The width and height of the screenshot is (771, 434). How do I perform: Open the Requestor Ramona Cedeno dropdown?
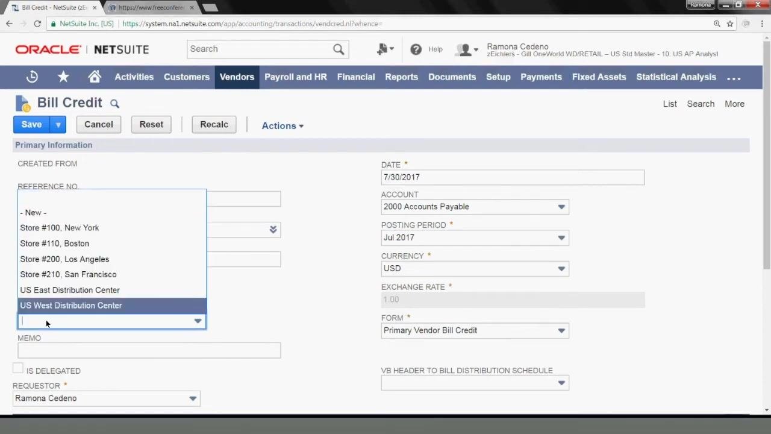(193, 398)
